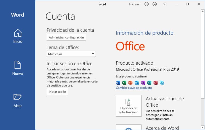The height and width of the screenshot is (130, 205).
Task: Click the scrollbar down arrow
Action: click(x=202, y=127)
